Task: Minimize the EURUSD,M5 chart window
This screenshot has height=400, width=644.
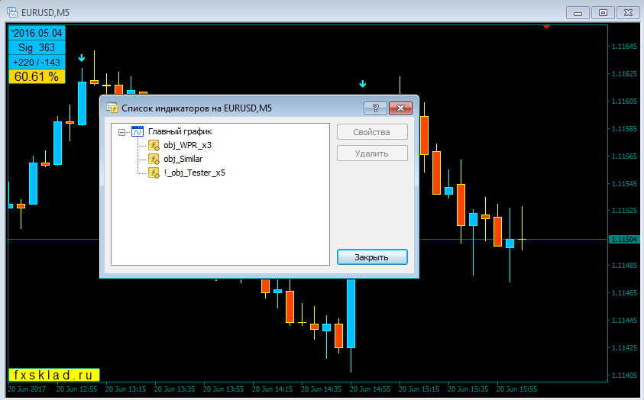Action: (x=578, y=13)
